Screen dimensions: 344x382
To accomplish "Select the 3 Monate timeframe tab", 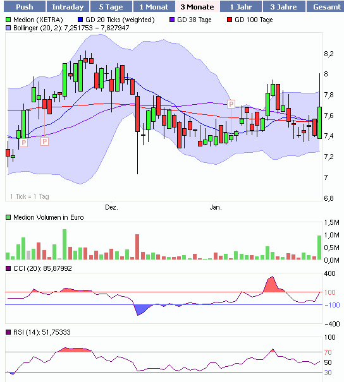I will coord(197,6).
